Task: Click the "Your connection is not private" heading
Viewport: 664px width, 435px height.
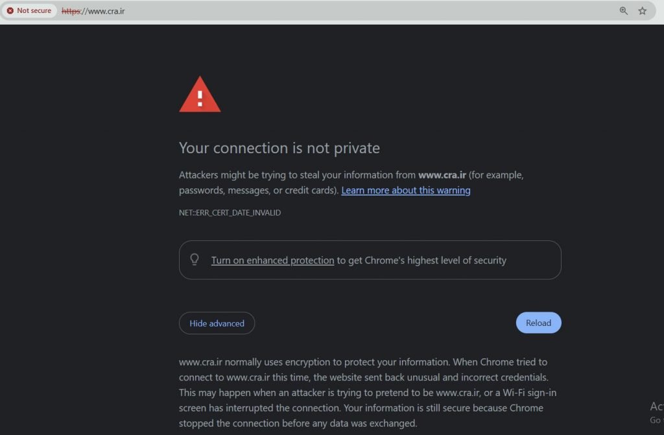Action: coord(279,148)
